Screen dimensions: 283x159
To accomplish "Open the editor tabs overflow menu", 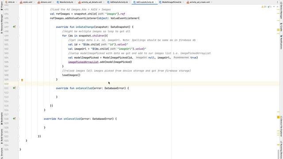I will [277, 2].
